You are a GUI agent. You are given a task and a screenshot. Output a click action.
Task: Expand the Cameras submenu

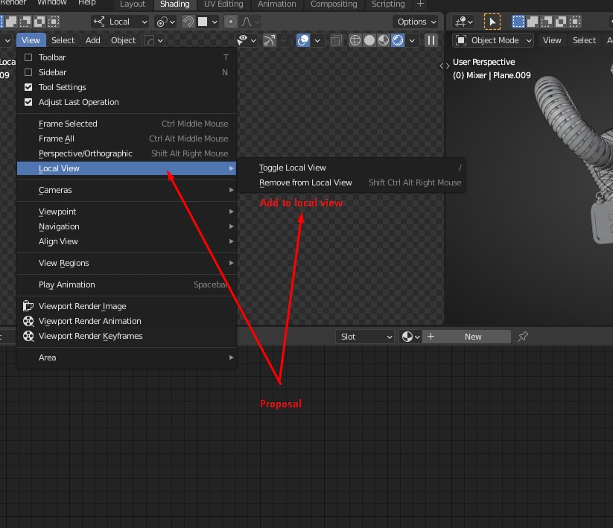pos(127,190)
